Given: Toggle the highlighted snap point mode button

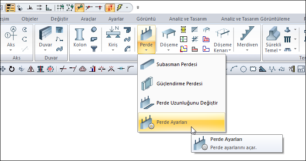Looking at the screenshot, I should point(80,8).
